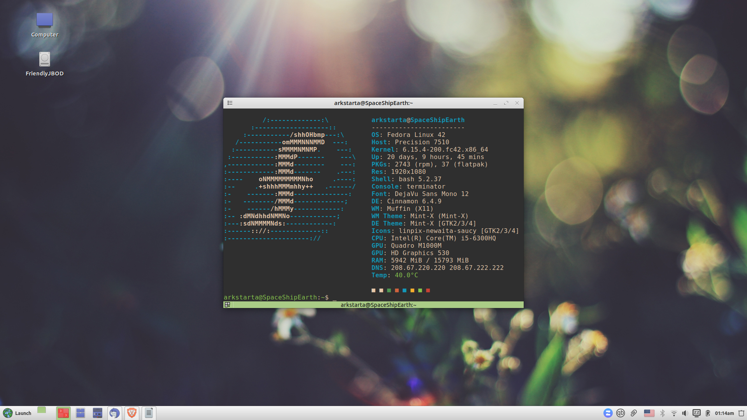Minimize the terminal window
Screen dimensions: 747x420
[x=495, y=103]
